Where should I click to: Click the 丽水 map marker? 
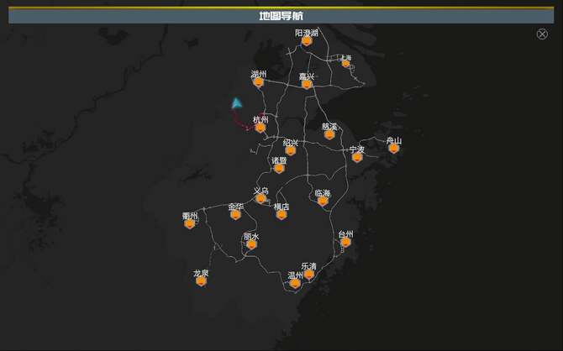point(251,244)
